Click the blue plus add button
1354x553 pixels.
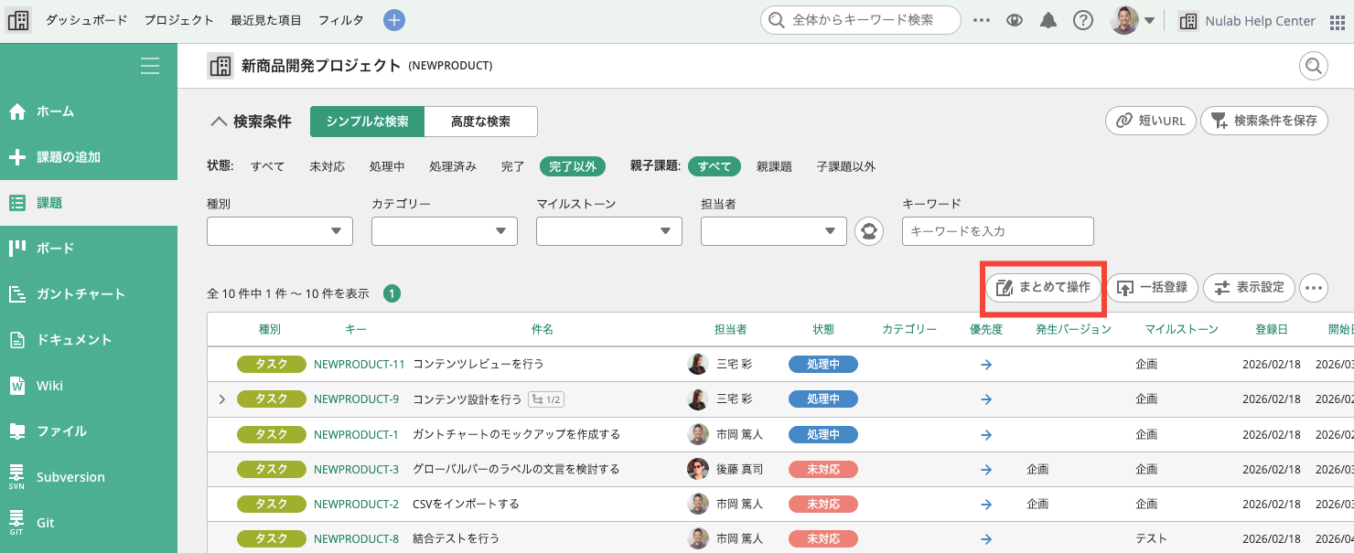(x=394, y=20)
